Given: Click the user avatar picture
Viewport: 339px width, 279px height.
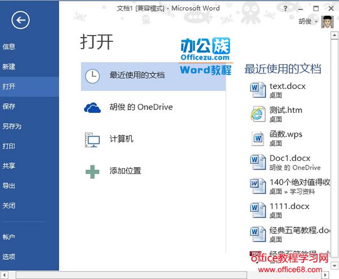Looking at the screenshot, I should [327, 21].
